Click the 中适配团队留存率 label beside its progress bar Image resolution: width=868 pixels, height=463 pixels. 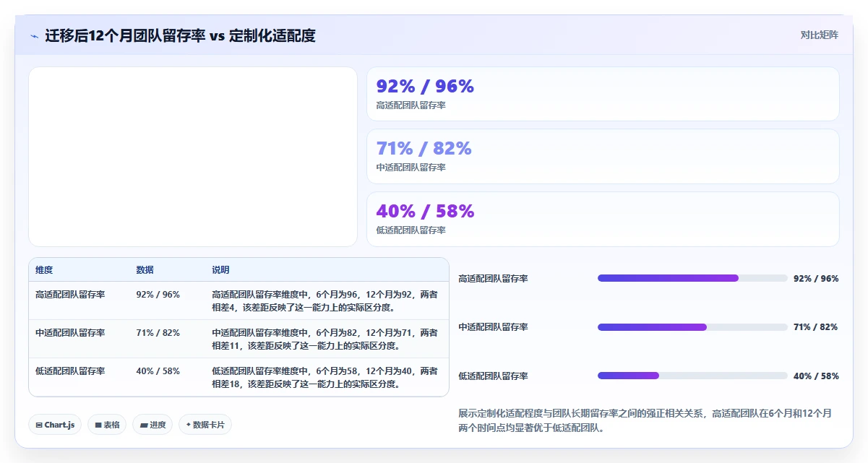pyautogui.click(x=493, y=327)
